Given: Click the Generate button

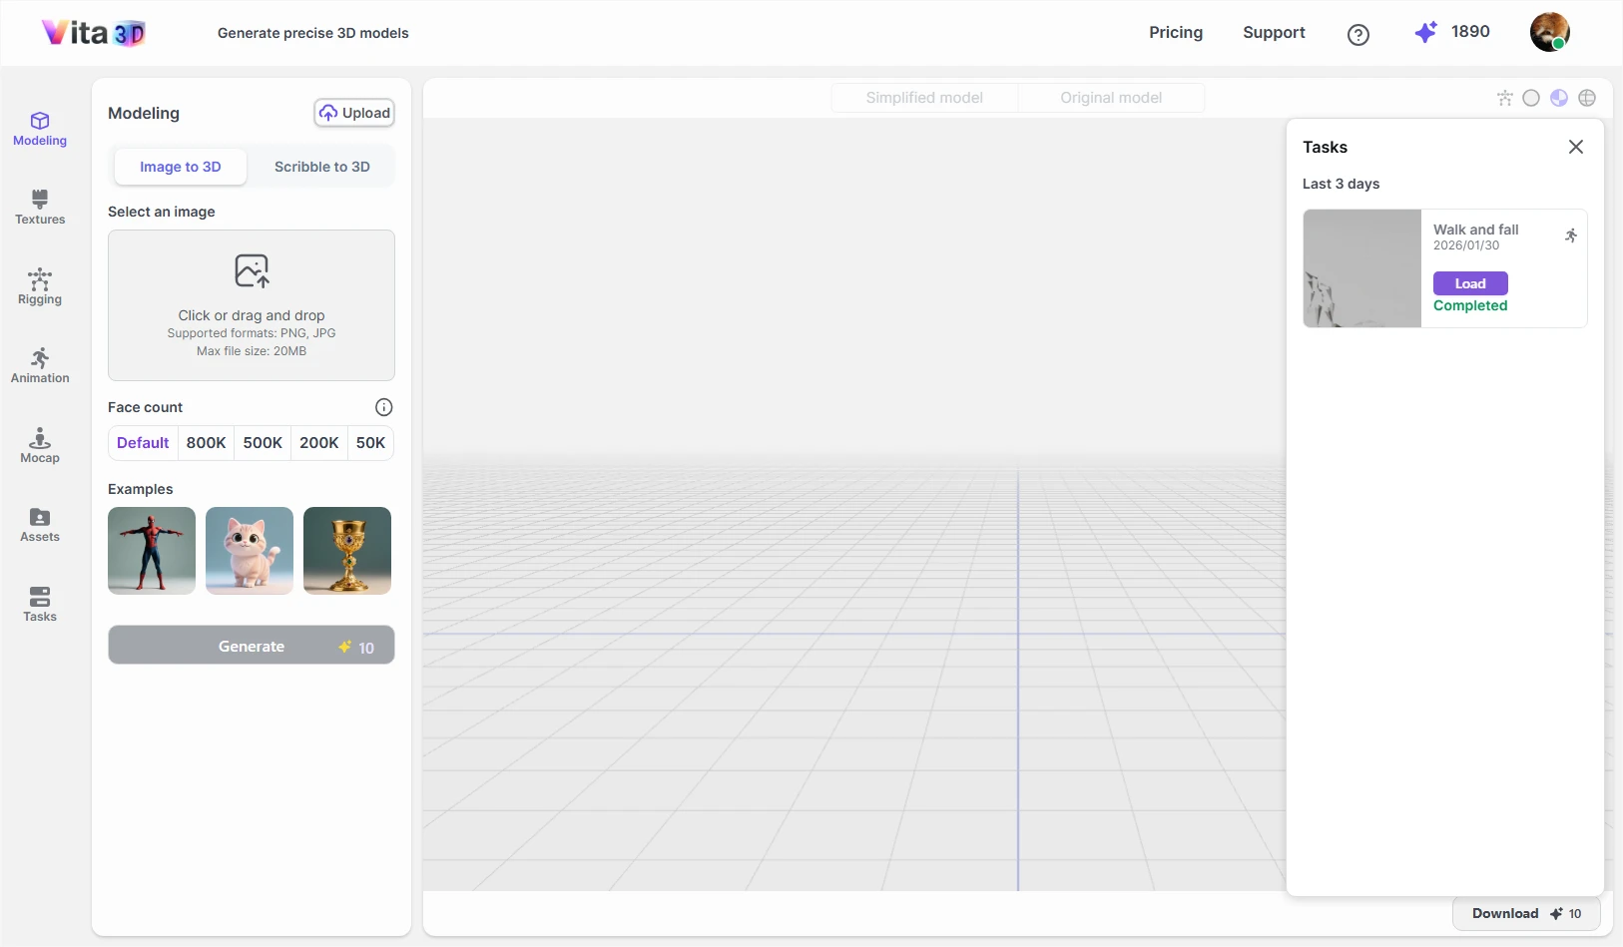Looking at the screenshot, I should click(x=252, y=645).
